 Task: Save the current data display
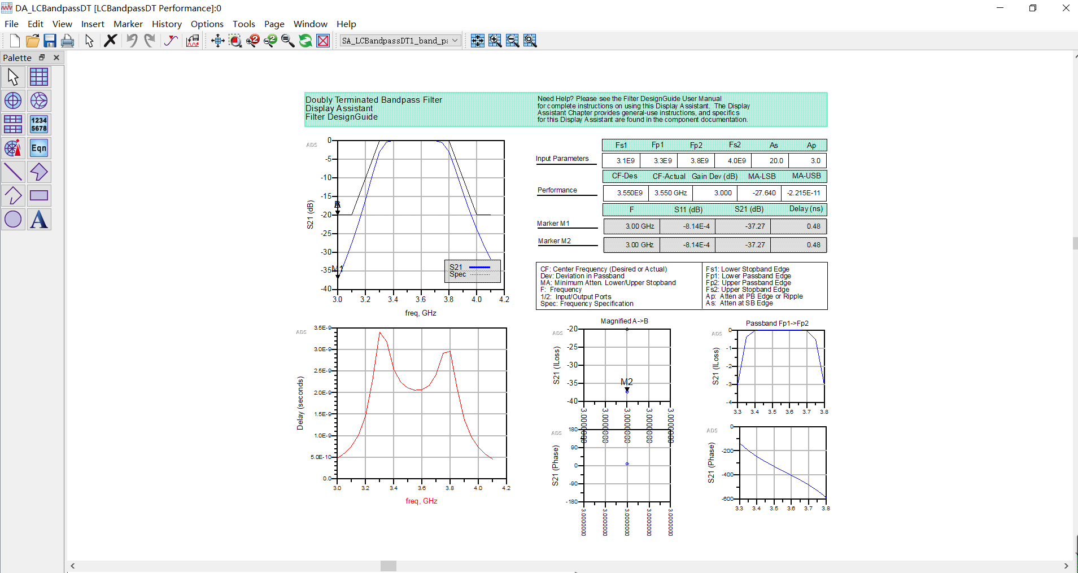50,41
